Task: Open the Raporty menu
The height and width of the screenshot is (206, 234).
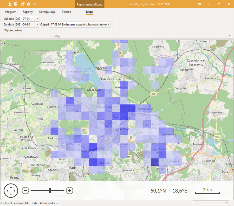Action: [28, 12]
